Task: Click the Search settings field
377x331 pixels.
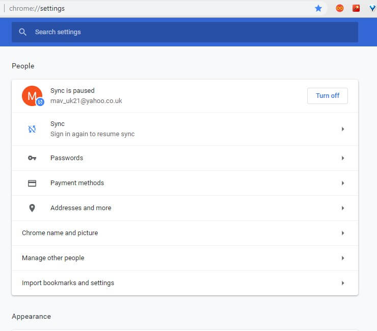Action: 185,32
